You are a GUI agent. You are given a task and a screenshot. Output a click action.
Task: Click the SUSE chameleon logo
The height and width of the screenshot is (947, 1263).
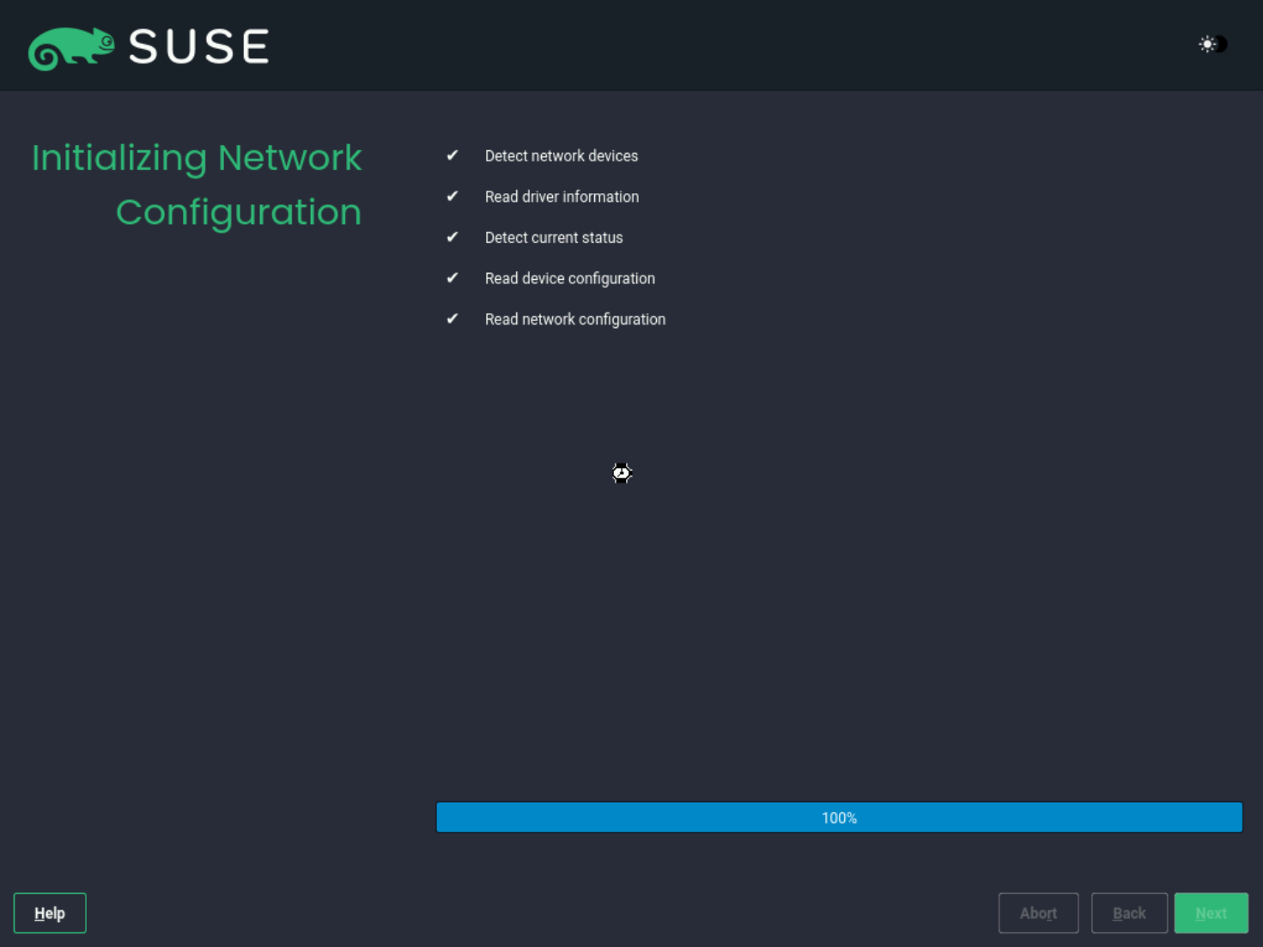(72, 47)
